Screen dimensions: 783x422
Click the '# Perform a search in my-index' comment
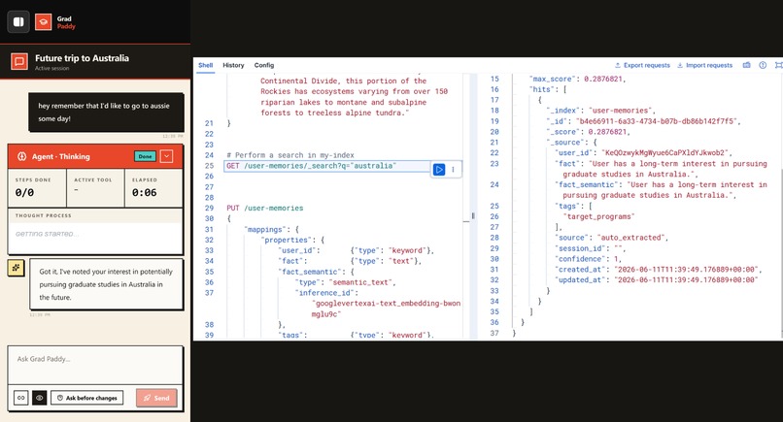[x=290, y=155]
